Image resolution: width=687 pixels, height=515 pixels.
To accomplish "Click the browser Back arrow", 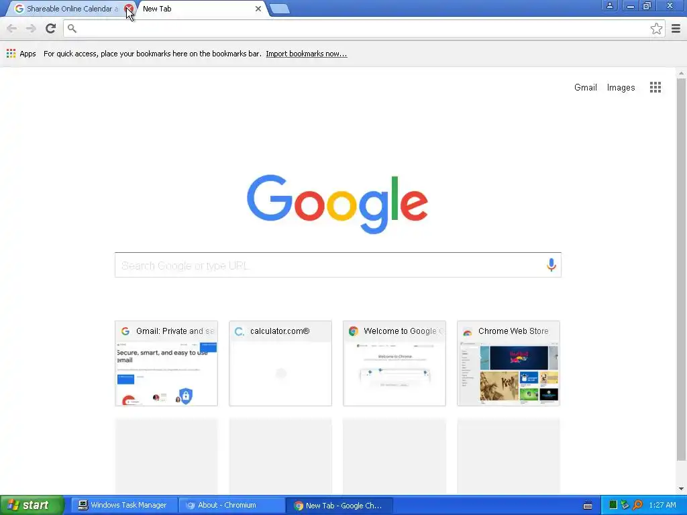I will 12,28.
